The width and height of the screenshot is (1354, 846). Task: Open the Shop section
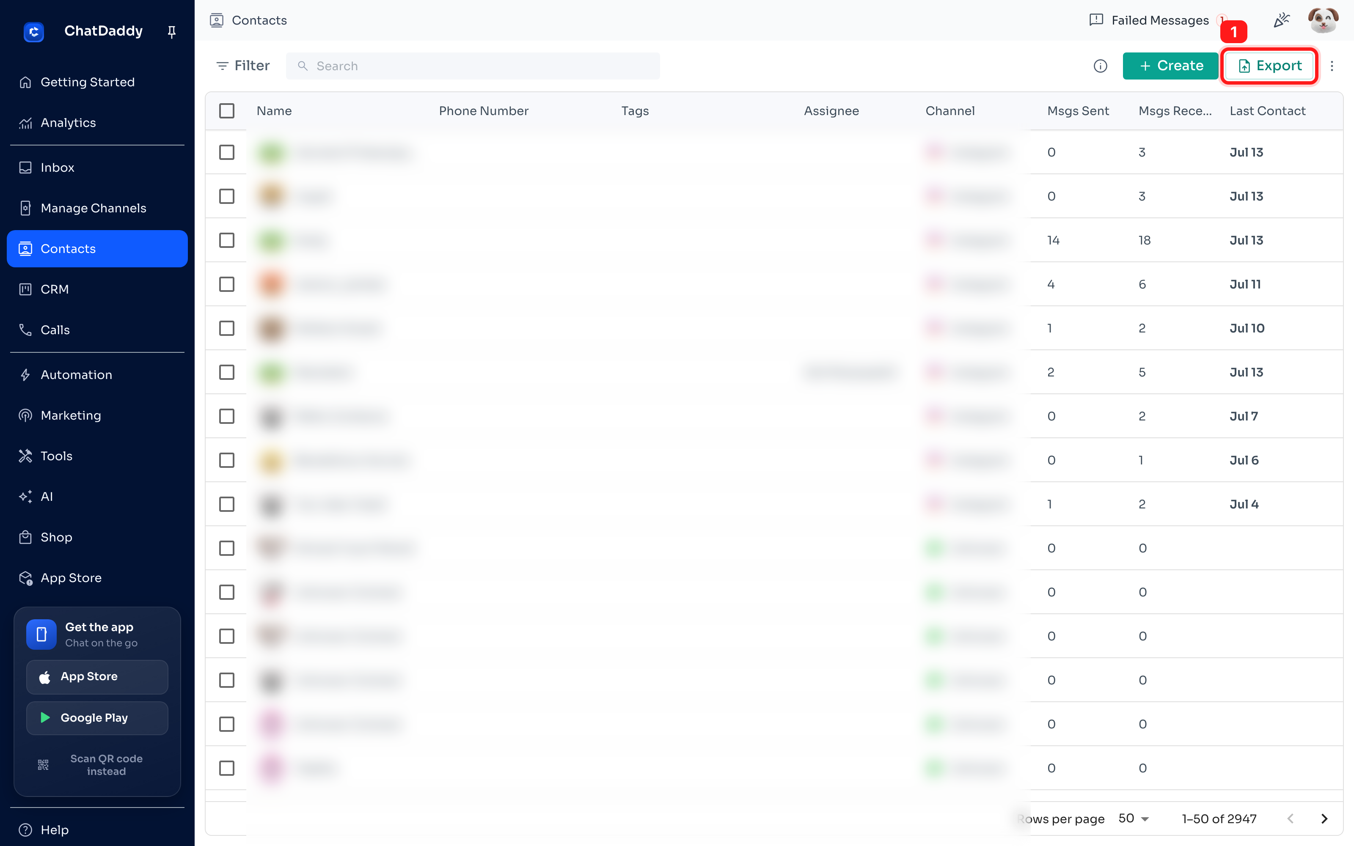(97, 537)
